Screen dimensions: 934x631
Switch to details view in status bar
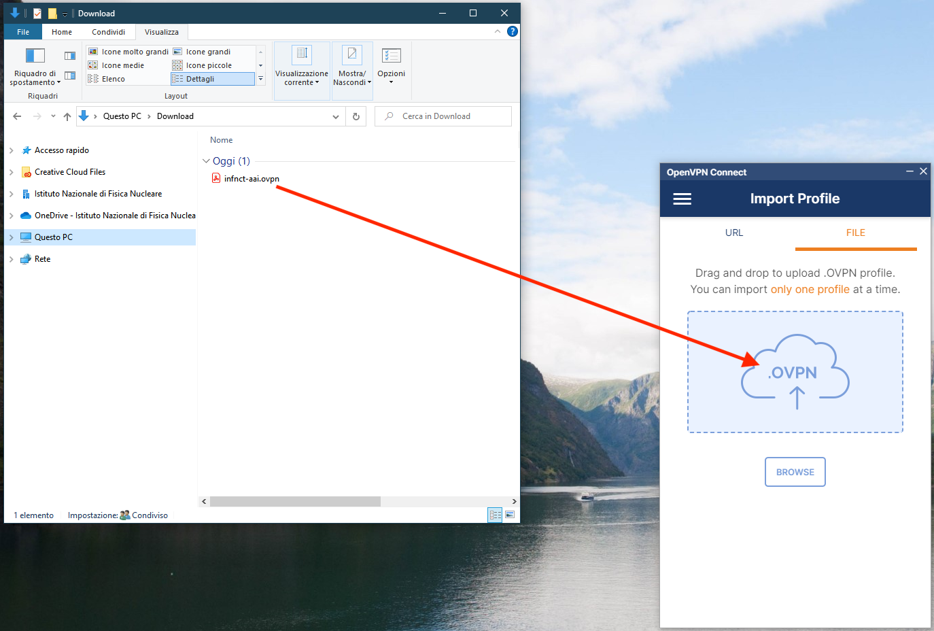point(496,515)
